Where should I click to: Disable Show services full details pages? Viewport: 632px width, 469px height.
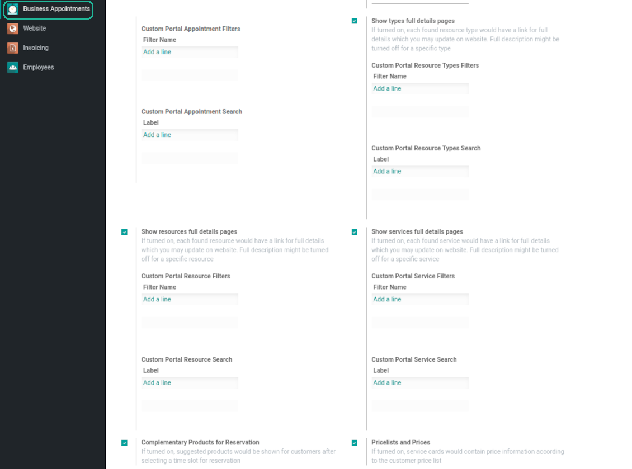click(354, 232)
